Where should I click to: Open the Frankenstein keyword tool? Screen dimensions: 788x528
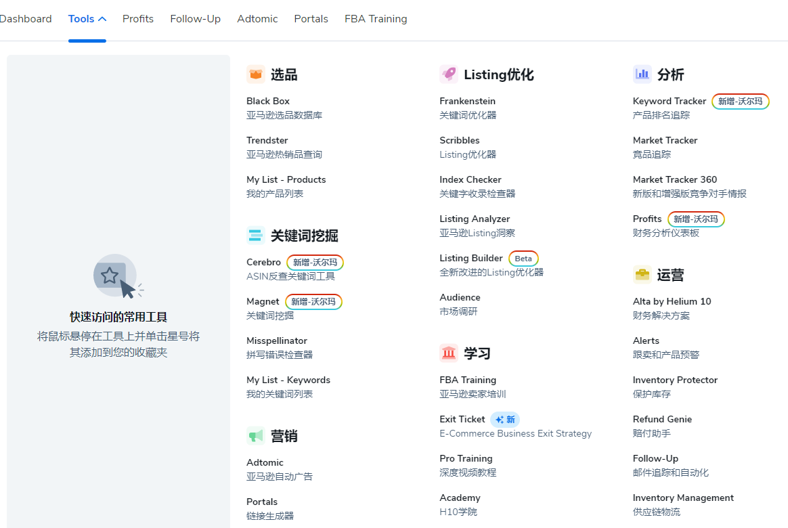[x=467, y=101]
